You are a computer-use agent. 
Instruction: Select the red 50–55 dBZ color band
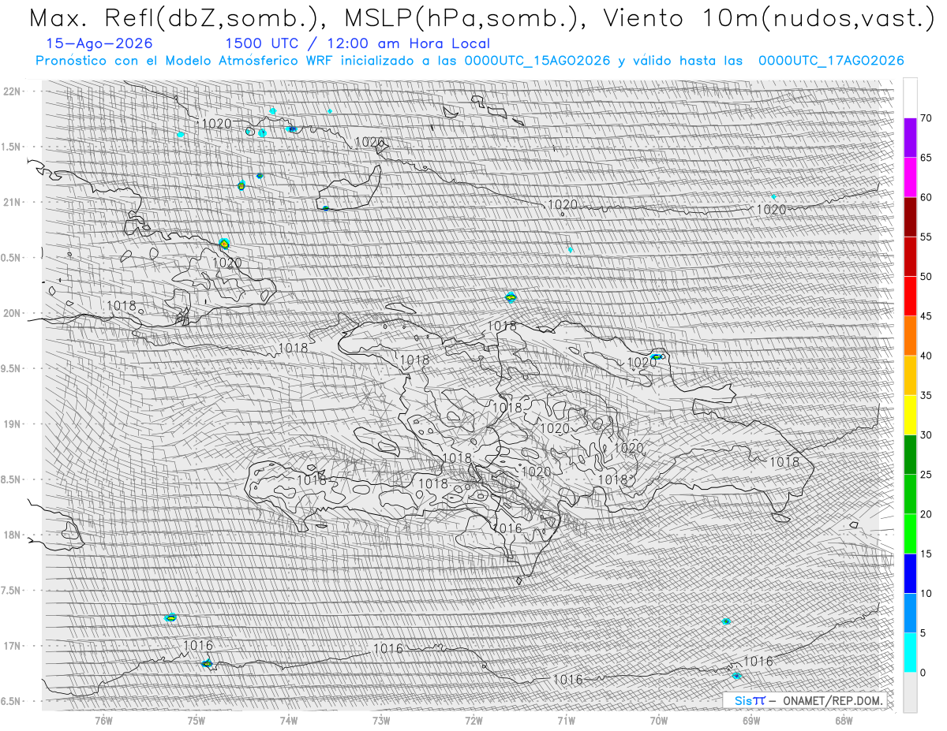point(910,256)
